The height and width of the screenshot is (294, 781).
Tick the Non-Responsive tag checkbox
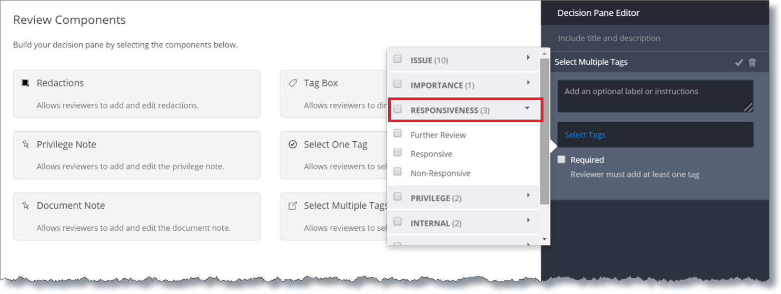(398, 172)
